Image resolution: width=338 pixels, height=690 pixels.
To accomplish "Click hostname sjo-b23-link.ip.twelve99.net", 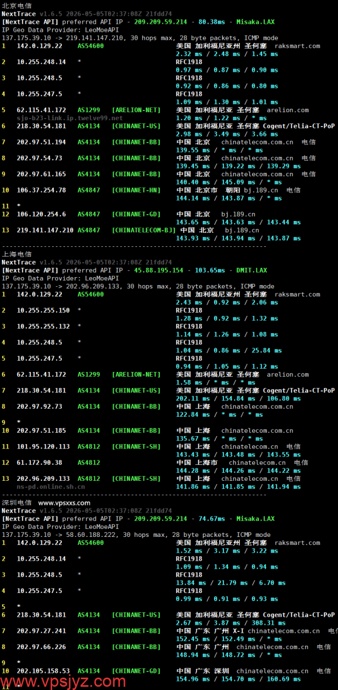I will click(69, 118).
